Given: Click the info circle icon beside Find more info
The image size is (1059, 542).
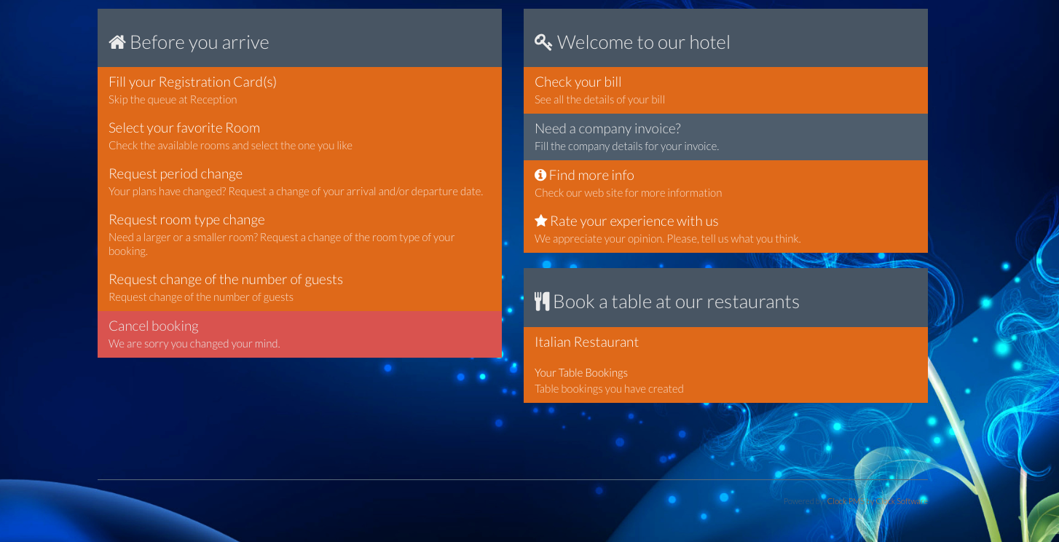Looking at the screenshot, I should [x=540, y=175].
